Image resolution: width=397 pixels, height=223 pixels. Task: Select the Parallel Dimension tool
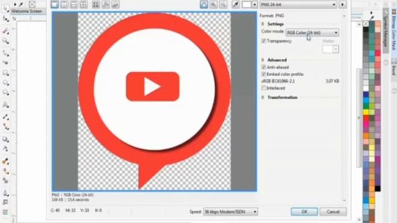coord(6,117)
